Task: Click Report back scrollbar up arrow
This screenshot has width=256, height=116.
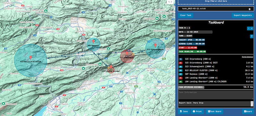Action: (x=252, y=102)
